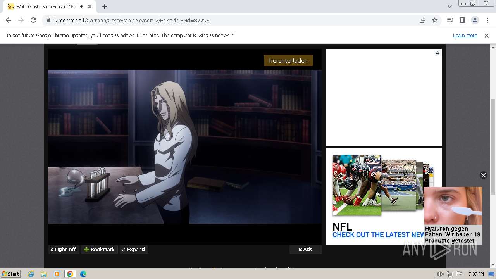Share this page via the share icon
The width and height of the screenshot is (496, 279).
coord(422,20)
